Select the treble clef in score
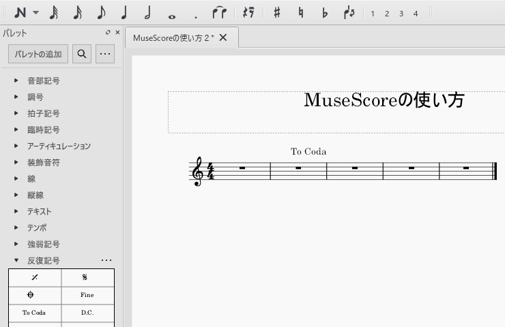This screenshot has width=505, height=327. (x=198, y=172)
